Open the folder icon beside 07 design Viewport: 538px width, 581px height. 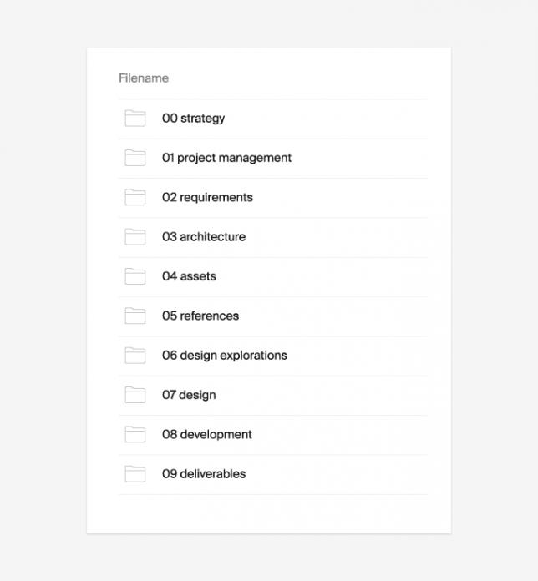tap(135, 395)
